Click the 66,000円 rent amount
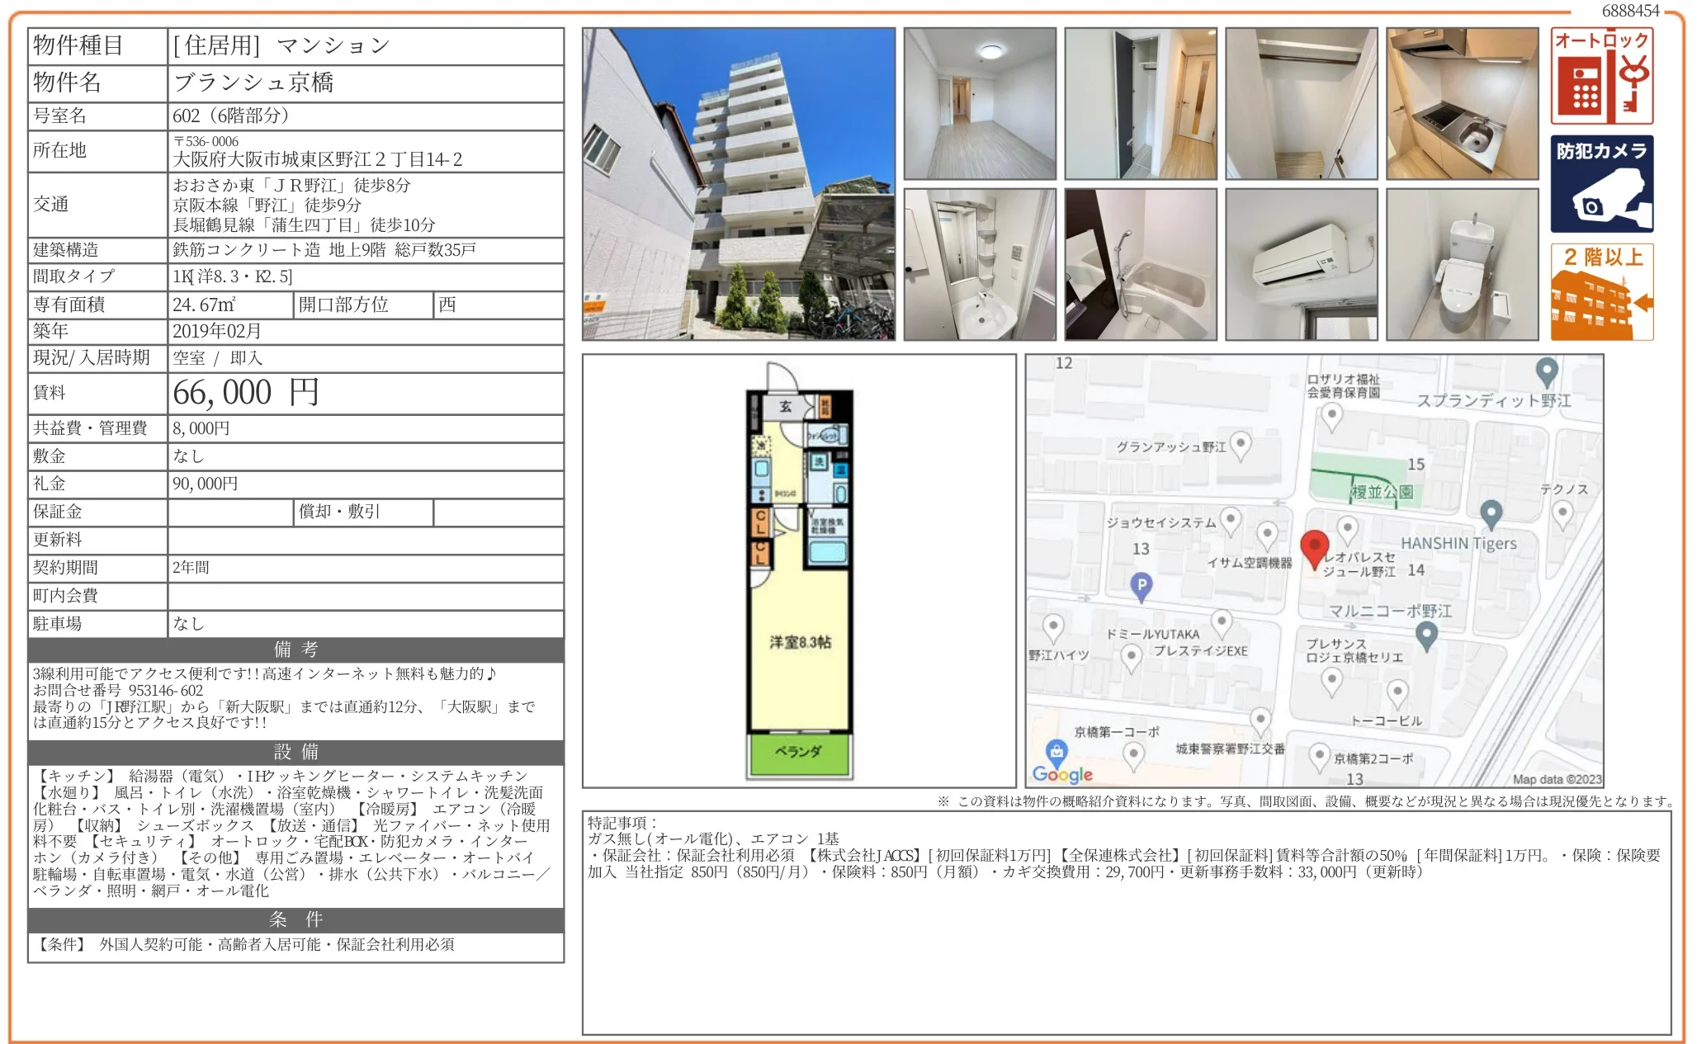The width and height of the screenshot is (1697, 1044). pyautogui.click(x=245, y=393)
